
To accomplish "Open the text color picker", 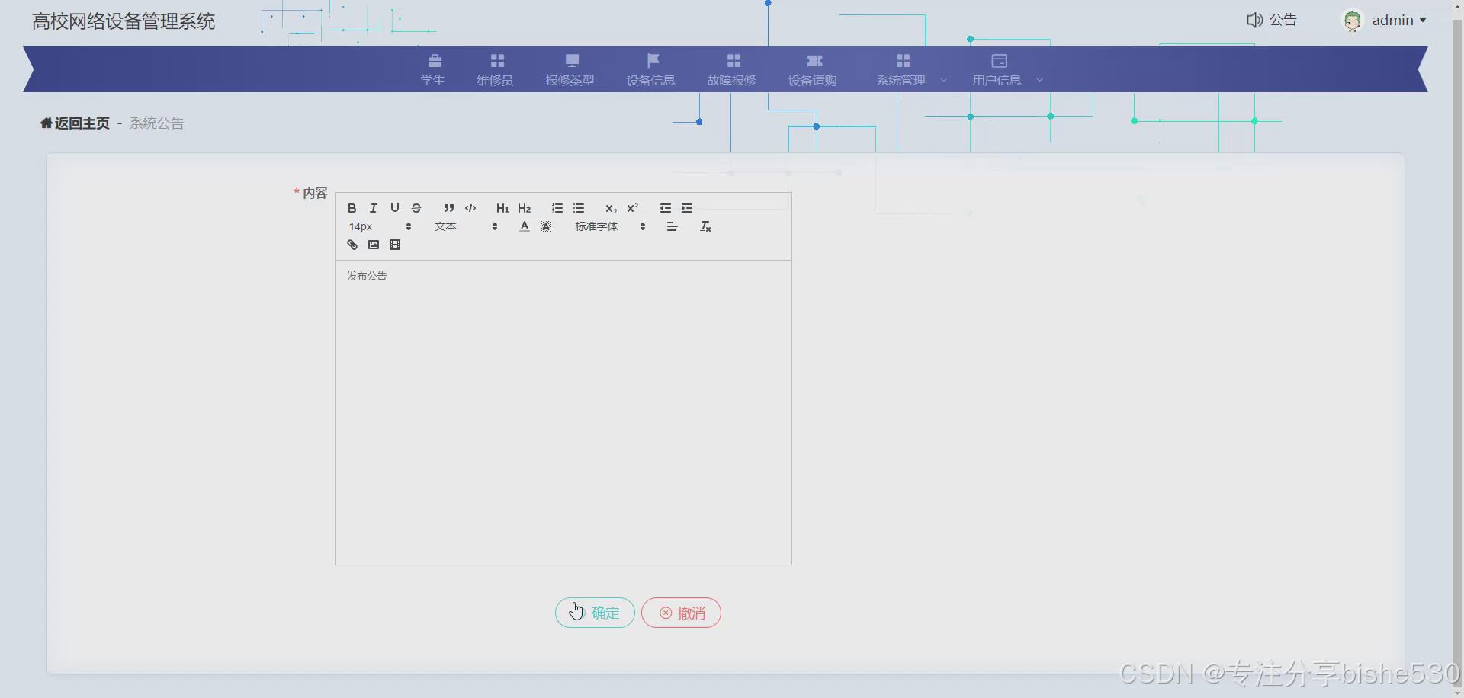I will tap(525, 226).
